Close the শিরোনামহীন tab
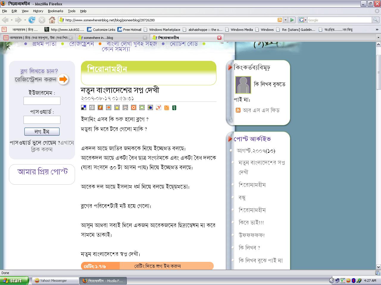The width and height of the screenshot is (381, 285). (x=219, y=38)
